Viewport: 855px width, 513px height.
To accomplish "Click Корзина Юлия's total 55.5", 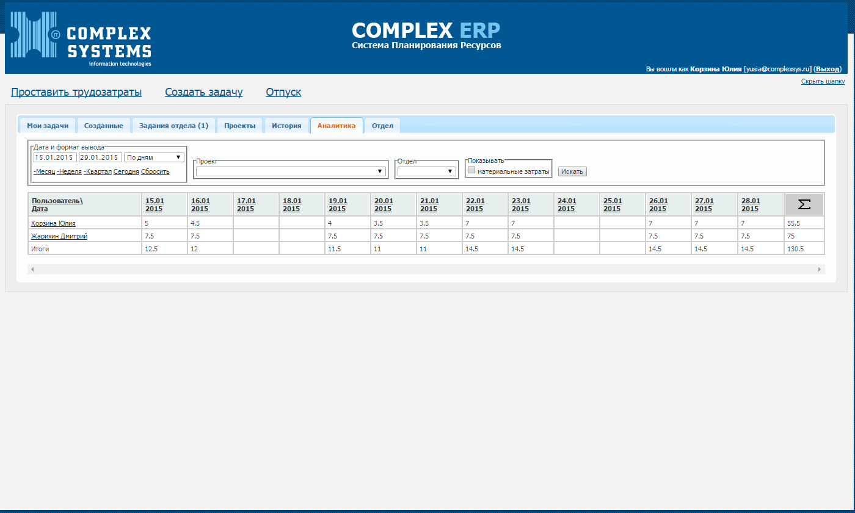I will (x=793, y=223).
